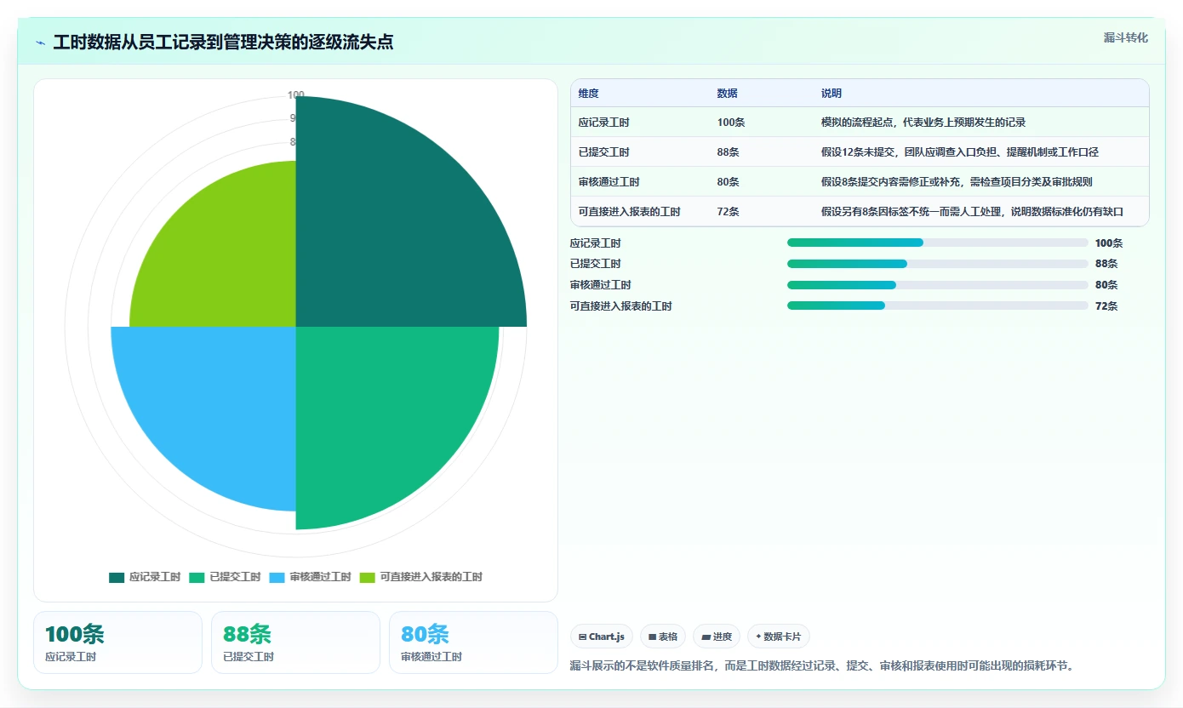Viewport: 1183px width, 708px height.
Task: Click the lightning icon beside the title
Action: [x=41, y=43]
